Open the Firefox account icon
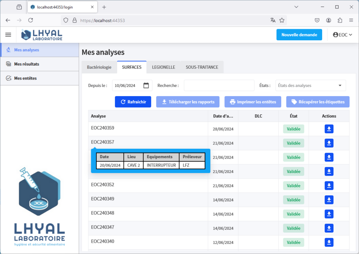 [328, 20]
